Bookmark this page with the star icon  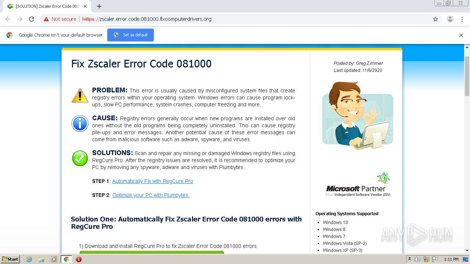tap(435, 19)
